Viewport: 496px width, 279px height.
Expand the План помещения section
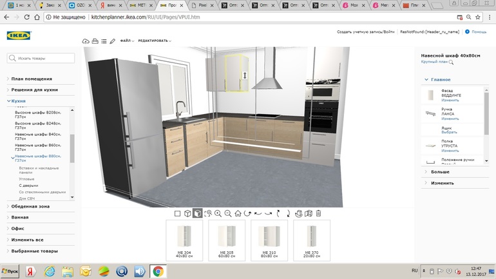click(x=32, y=79)
